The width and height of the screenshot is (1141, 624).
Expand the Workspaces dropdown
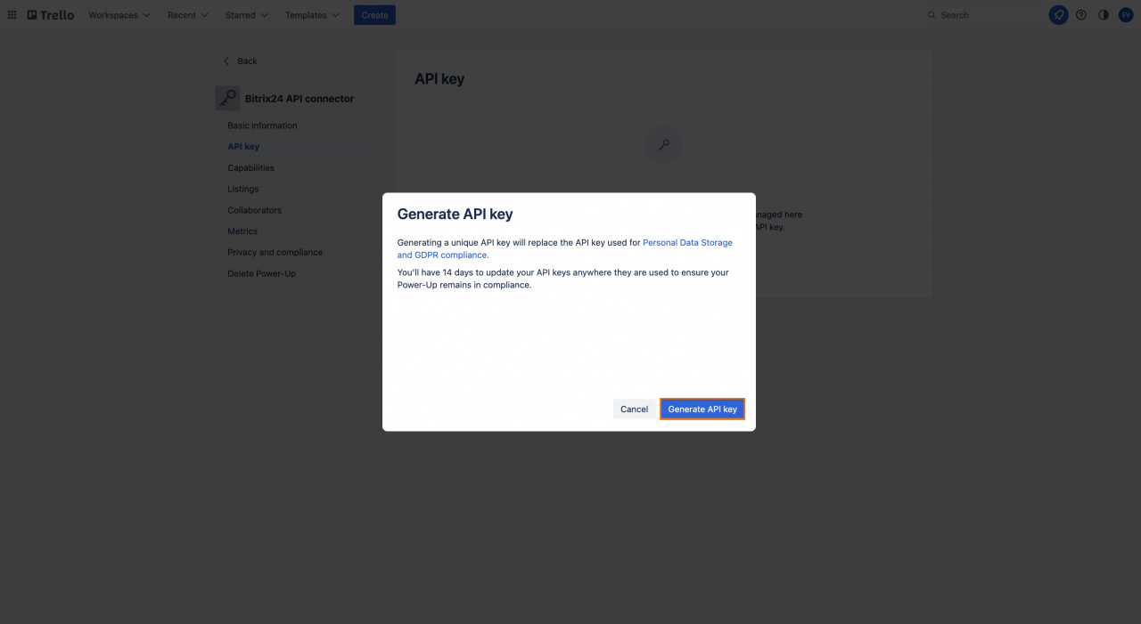pos(118,15)
